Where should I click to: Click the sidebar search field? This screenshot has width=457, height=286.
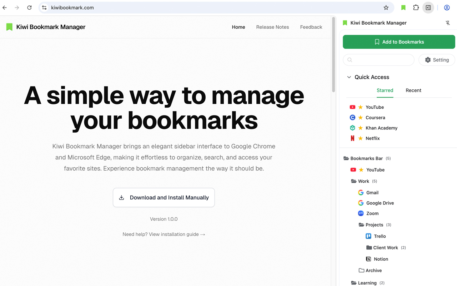(x=378, y=60)
